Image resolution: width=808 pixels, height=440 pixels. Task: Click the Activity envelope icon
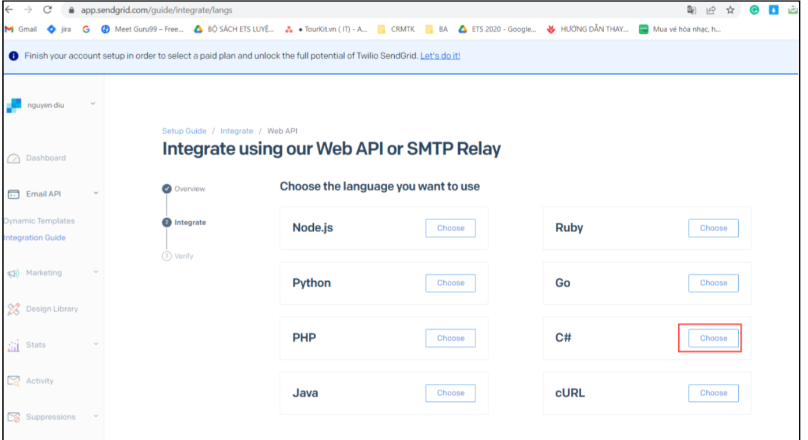coord(14,381)
